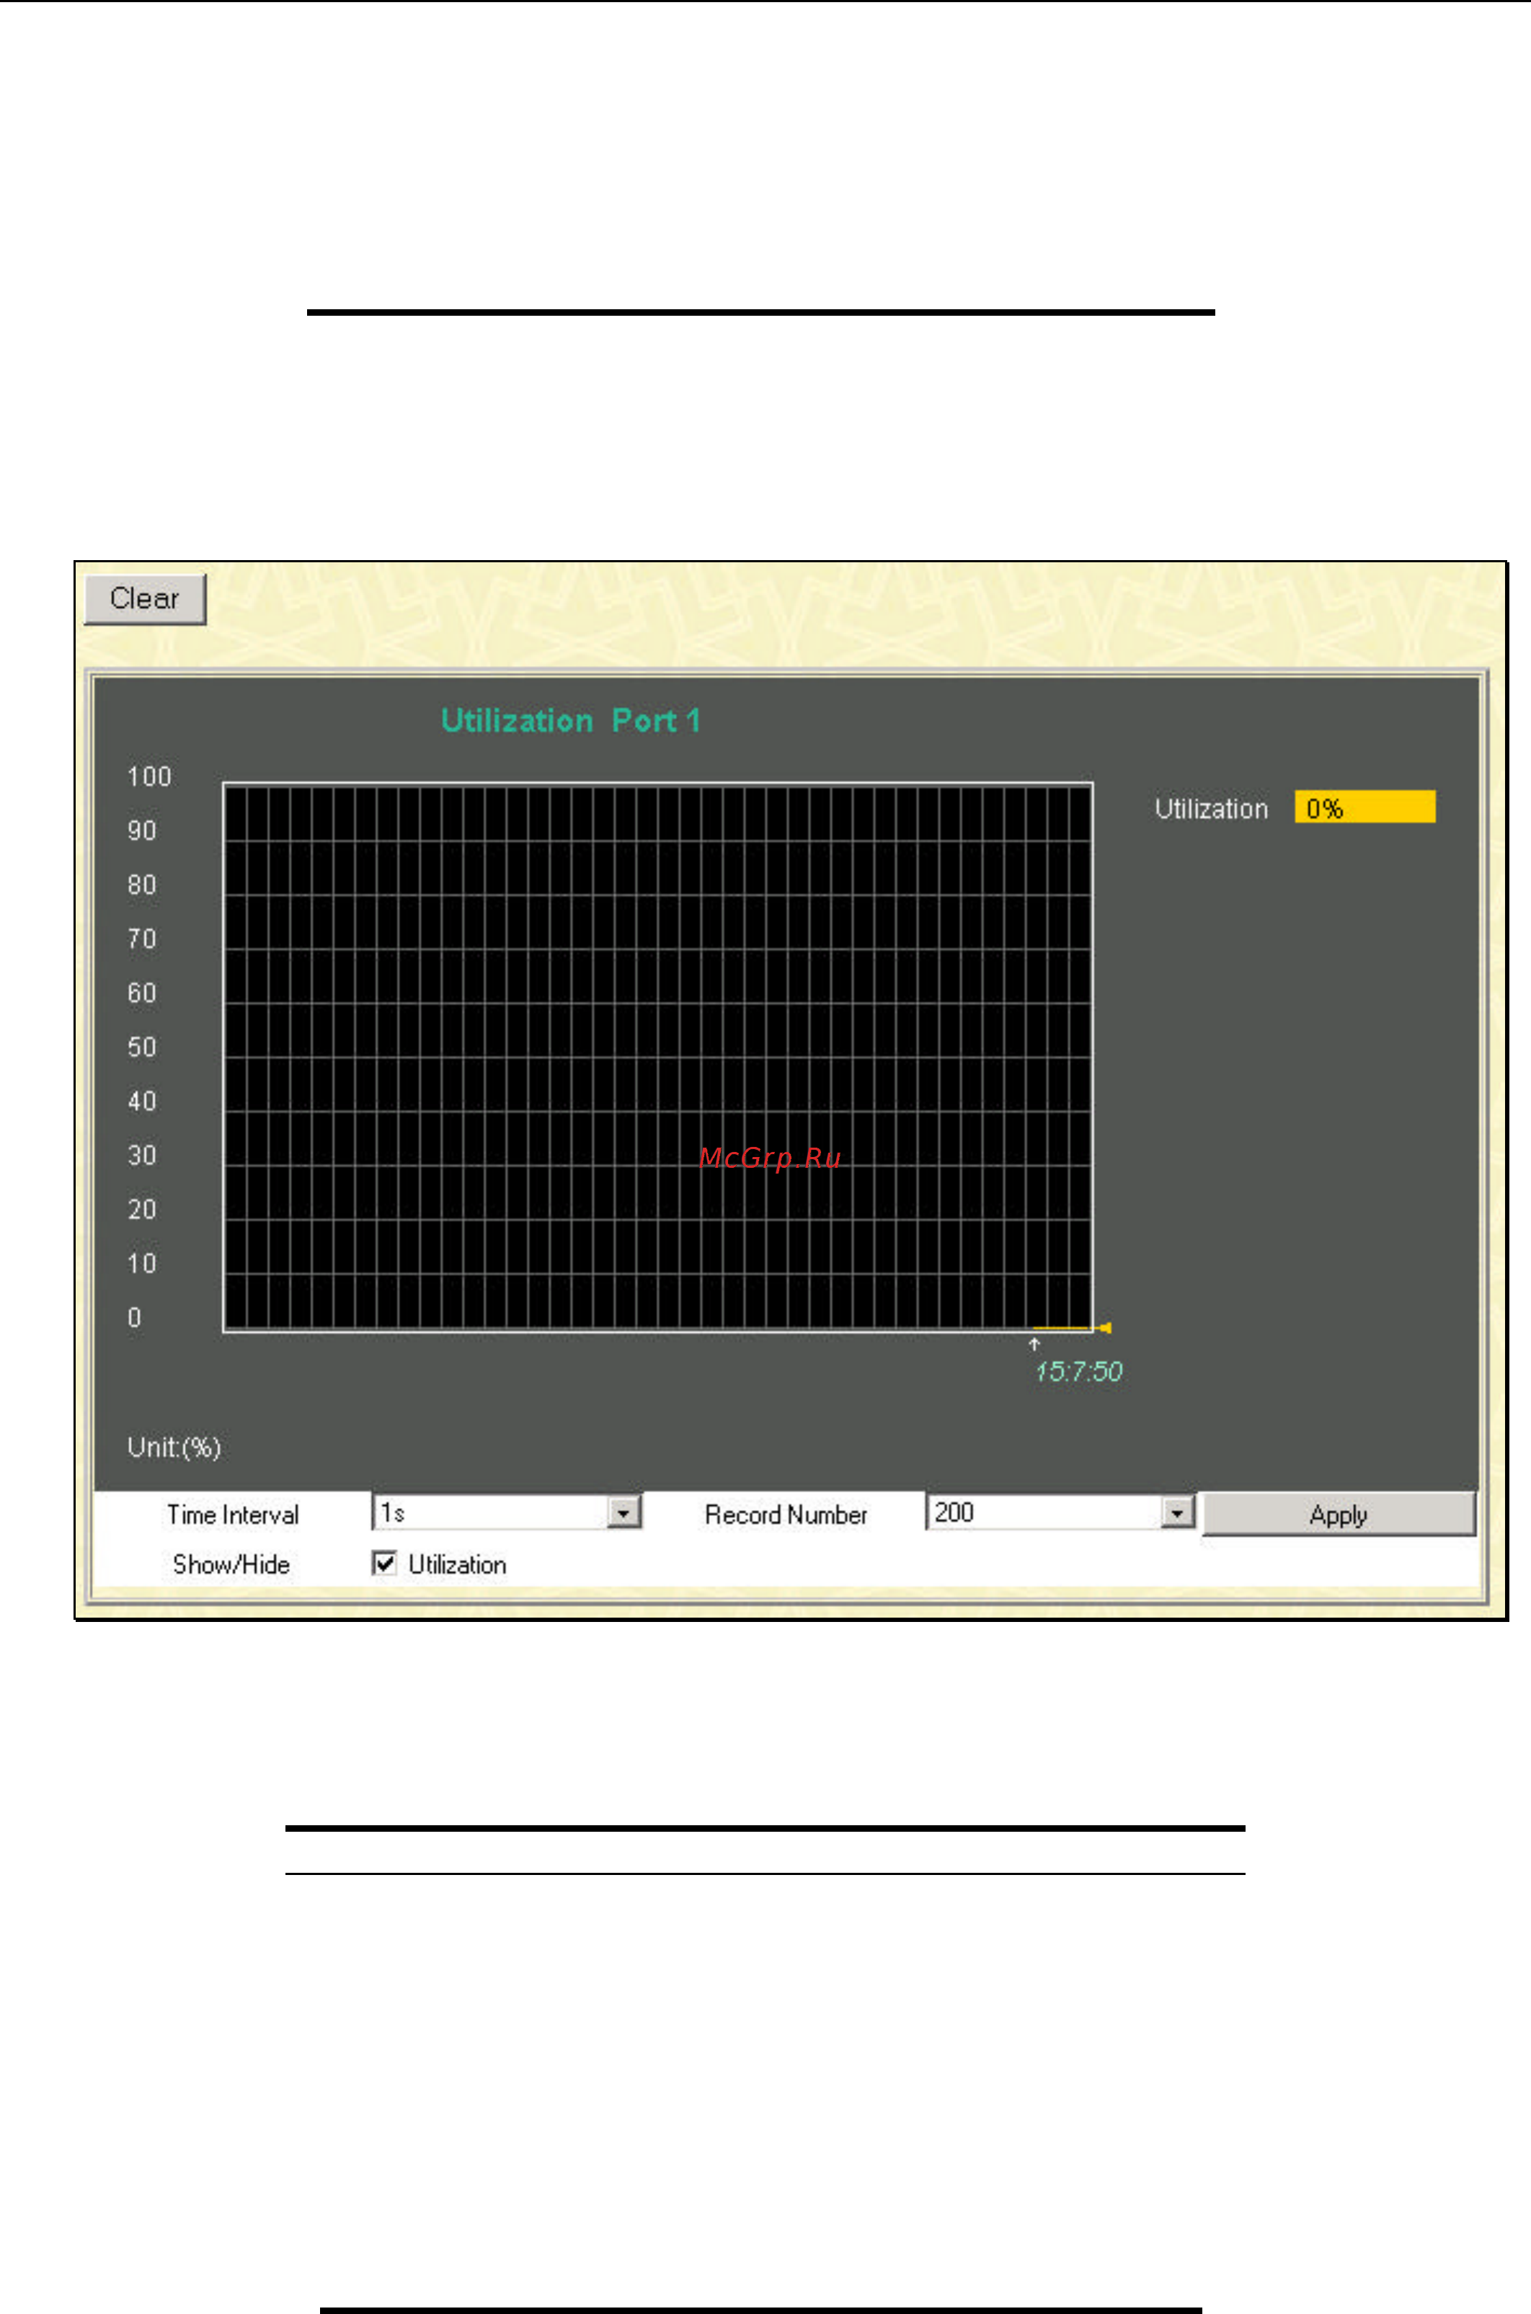1531x2314 pixels.
Task: Click the Time Interval label
Action: click(232, 1515)
